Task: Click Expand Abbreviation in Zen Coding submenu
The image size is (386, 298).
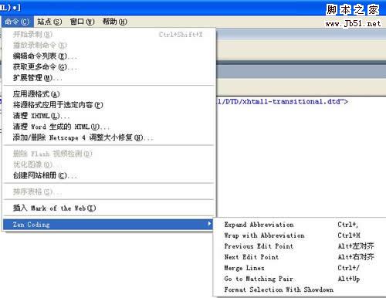Action: [x=300, y=225]
